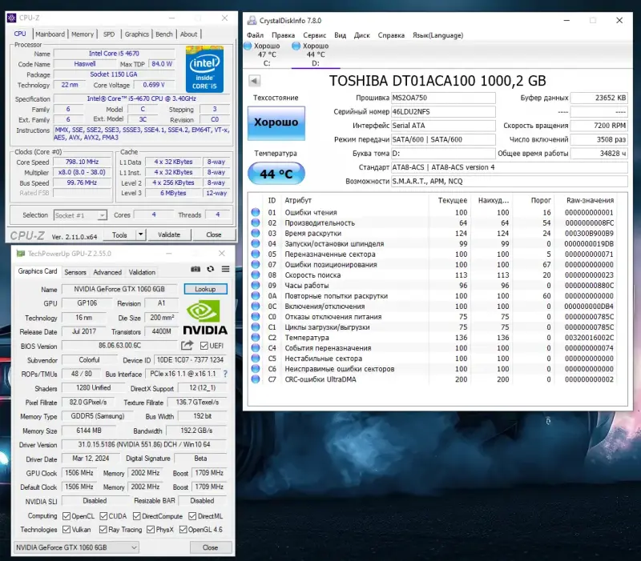The height and width of the screenshot is (561, 641).
Task: Toggle the OpenCL checkbox
Action: pos(67,516)
